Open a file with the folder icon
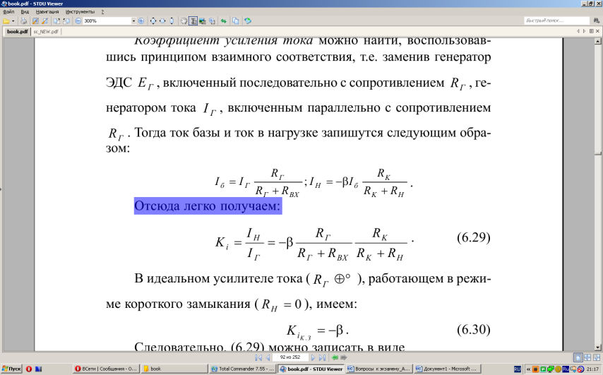Image resolution: width=603 pixels, height=375 pixels. click(6, 21)
